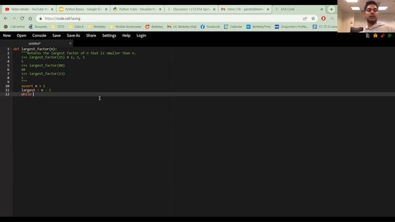Click the 'while' keyword on line 12
This screenshot has height=222, width=395.
tap(26, 94)
